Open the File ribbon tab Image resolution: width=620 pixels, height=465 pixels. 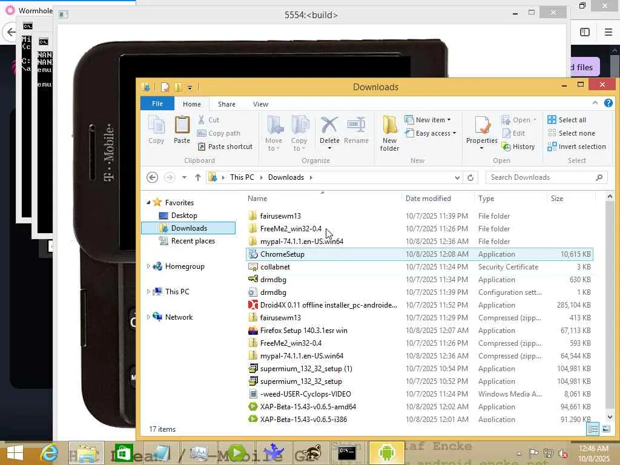(157, 104)
